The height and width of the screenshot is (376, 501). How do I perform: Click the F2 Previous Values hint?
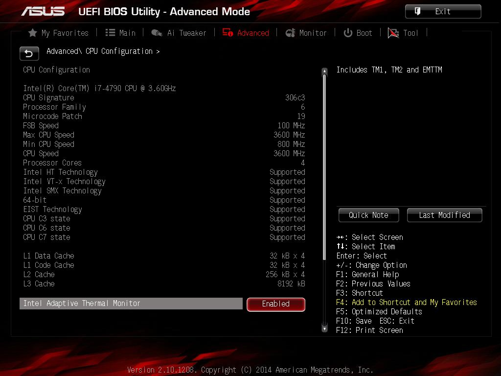pyautogui.click(x=373, y=283)
